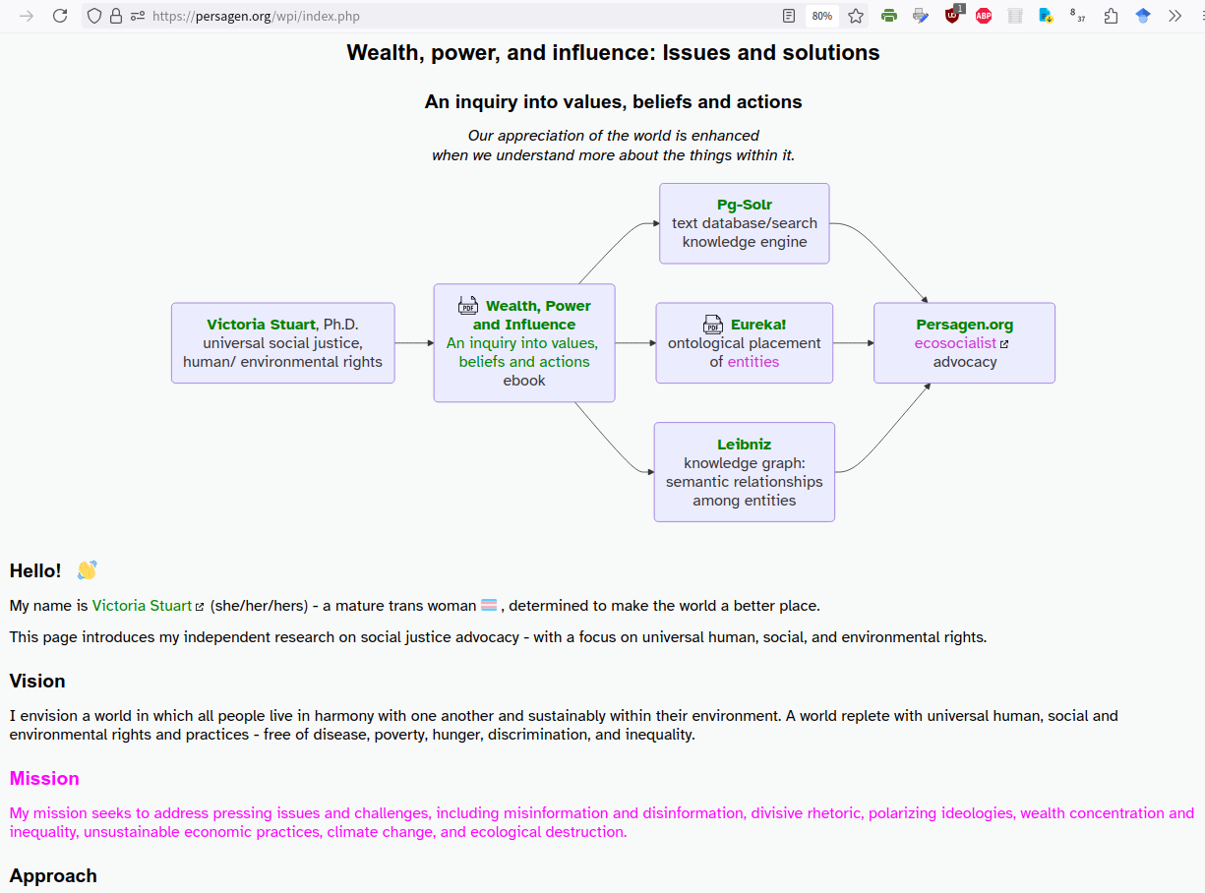Click the entities link in the Eureka! box
The image size is (1205, 893).
[753, 362]
